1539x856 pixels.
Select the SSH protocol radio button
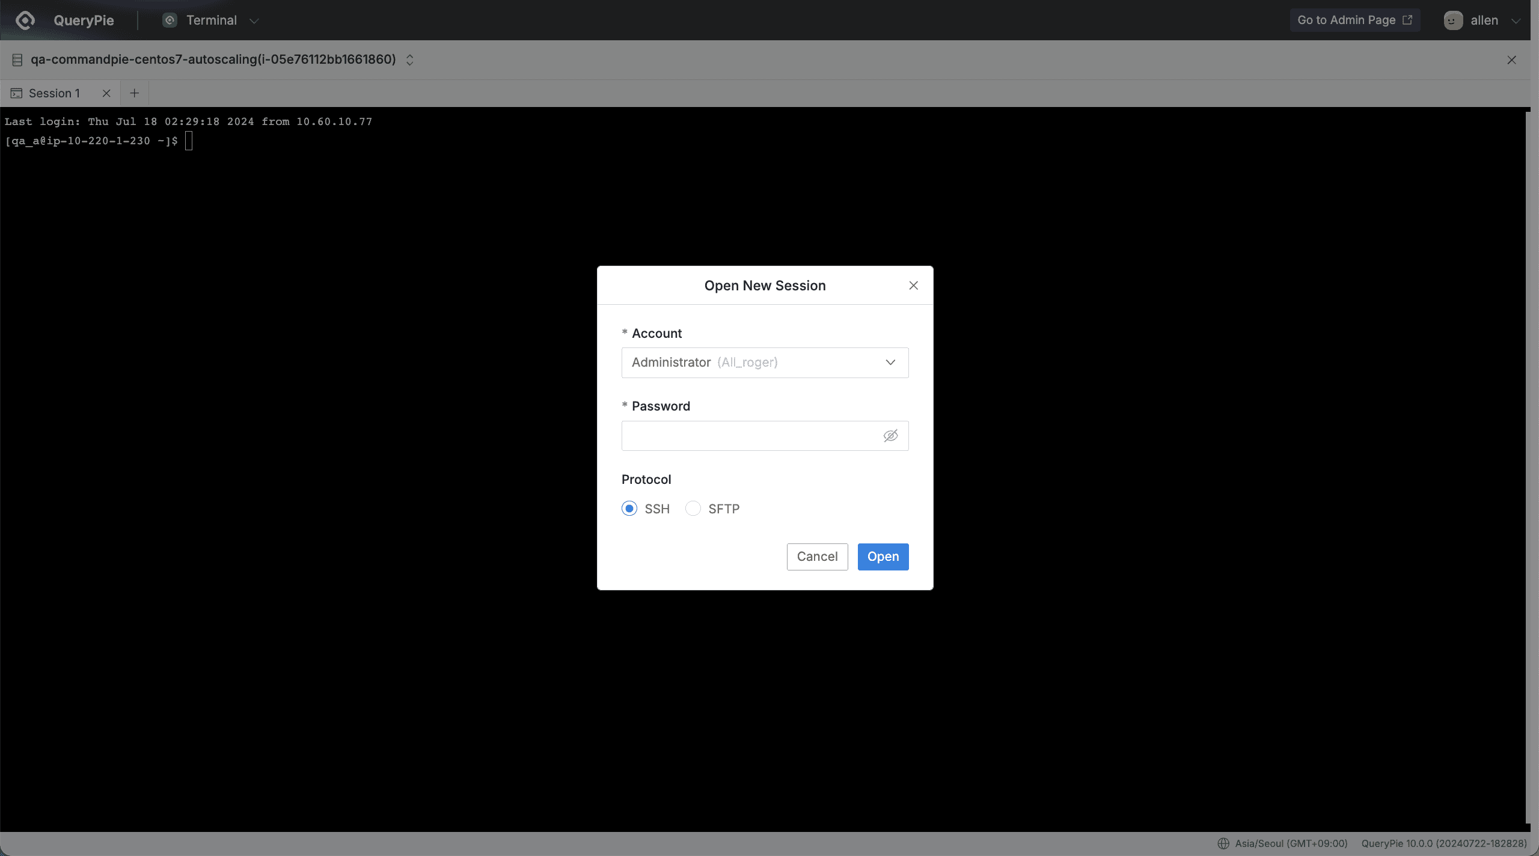[x=629, y=509]
